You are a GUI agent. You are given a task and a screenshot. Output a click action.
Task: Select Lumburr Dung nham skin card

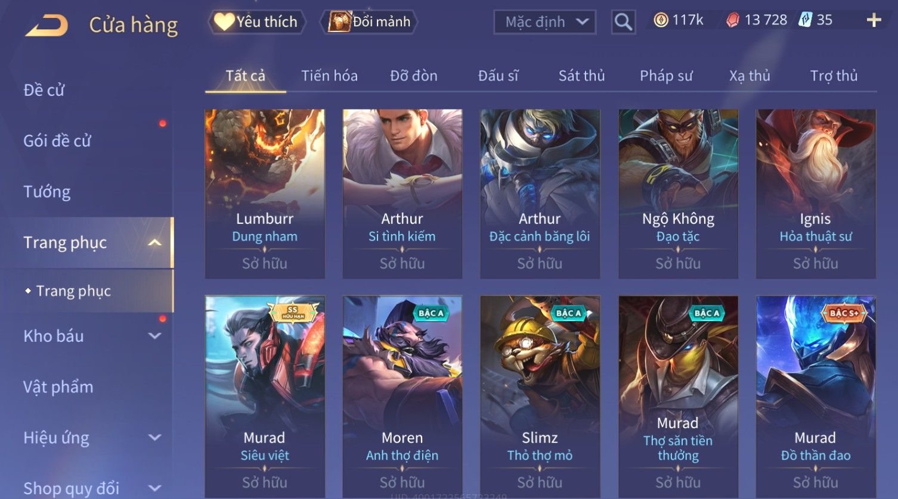[265, 194]
